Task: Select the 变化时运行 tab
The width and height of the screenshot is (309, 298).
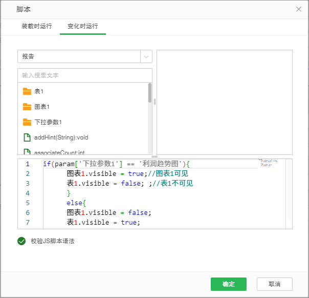Action: [83, 26]
